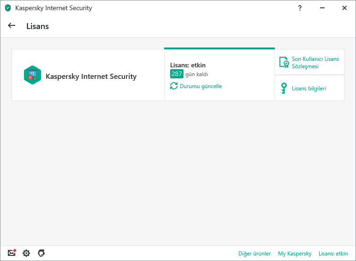356x261 pixels.
Task: Close the Kaspersky Internet Security window
Action: [x=344, y=8]
